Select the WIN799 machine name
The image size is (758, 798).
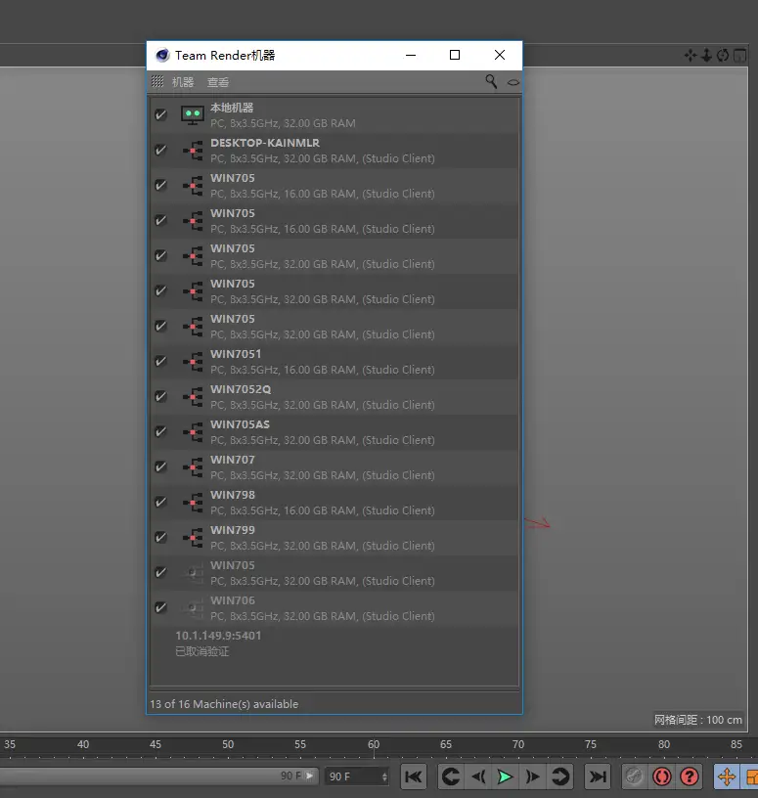coord(233,530)
